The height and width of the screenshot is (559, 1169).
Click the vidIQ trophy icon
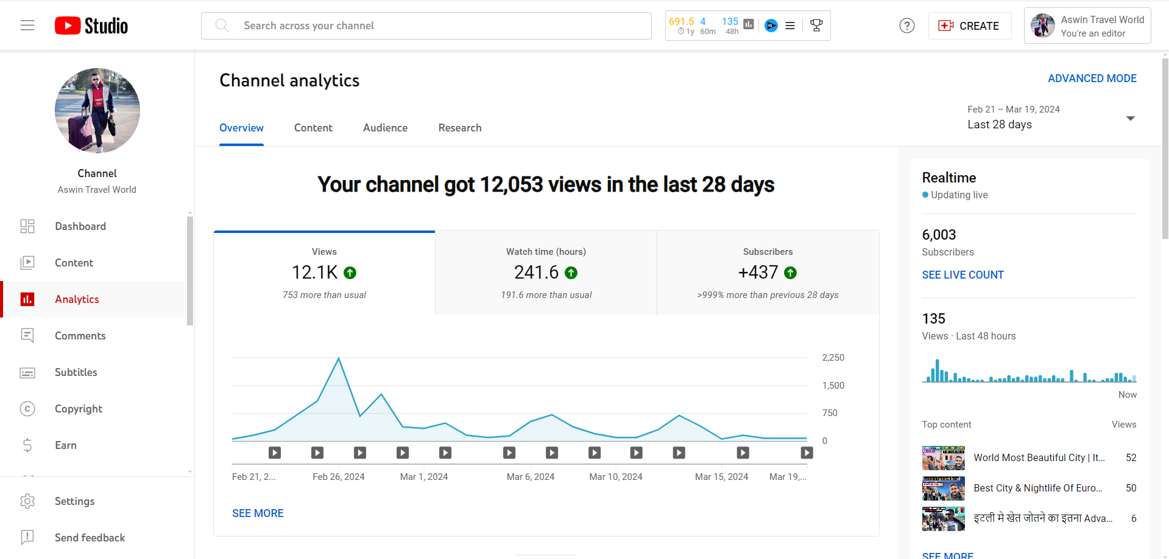pyautogui.click(x=816, y=26)
